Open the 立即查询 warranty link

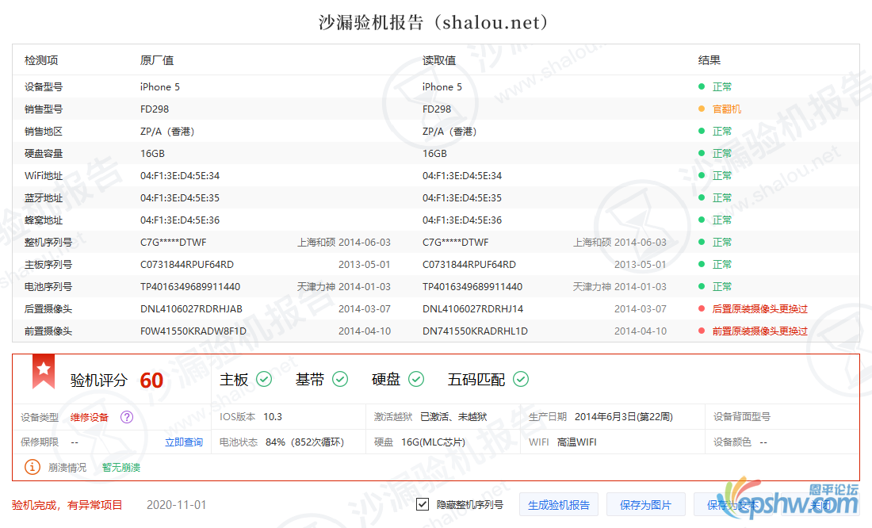click(x=184, y=442)
